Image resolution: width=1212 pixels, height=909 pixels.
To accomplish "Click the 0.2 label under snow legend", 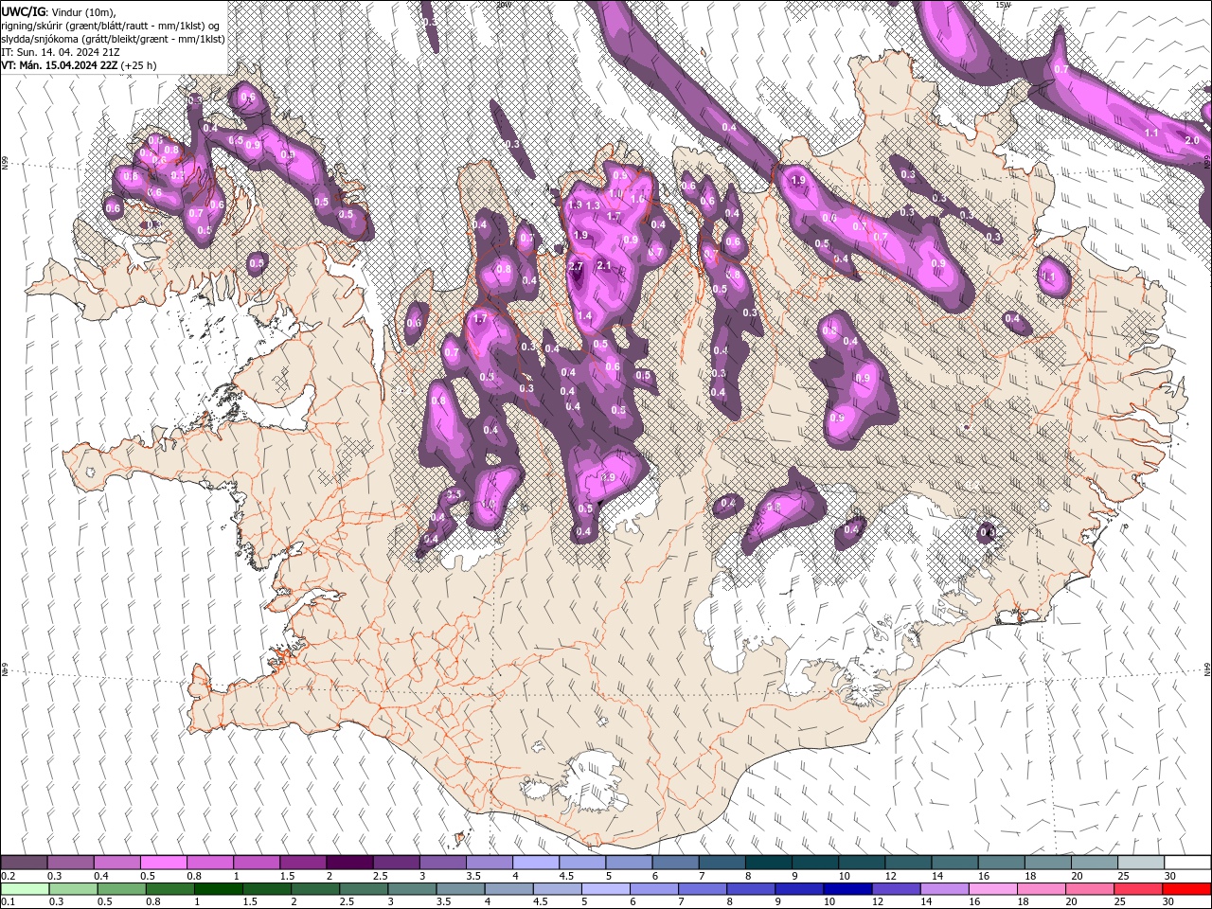I will tap(8, 876).
